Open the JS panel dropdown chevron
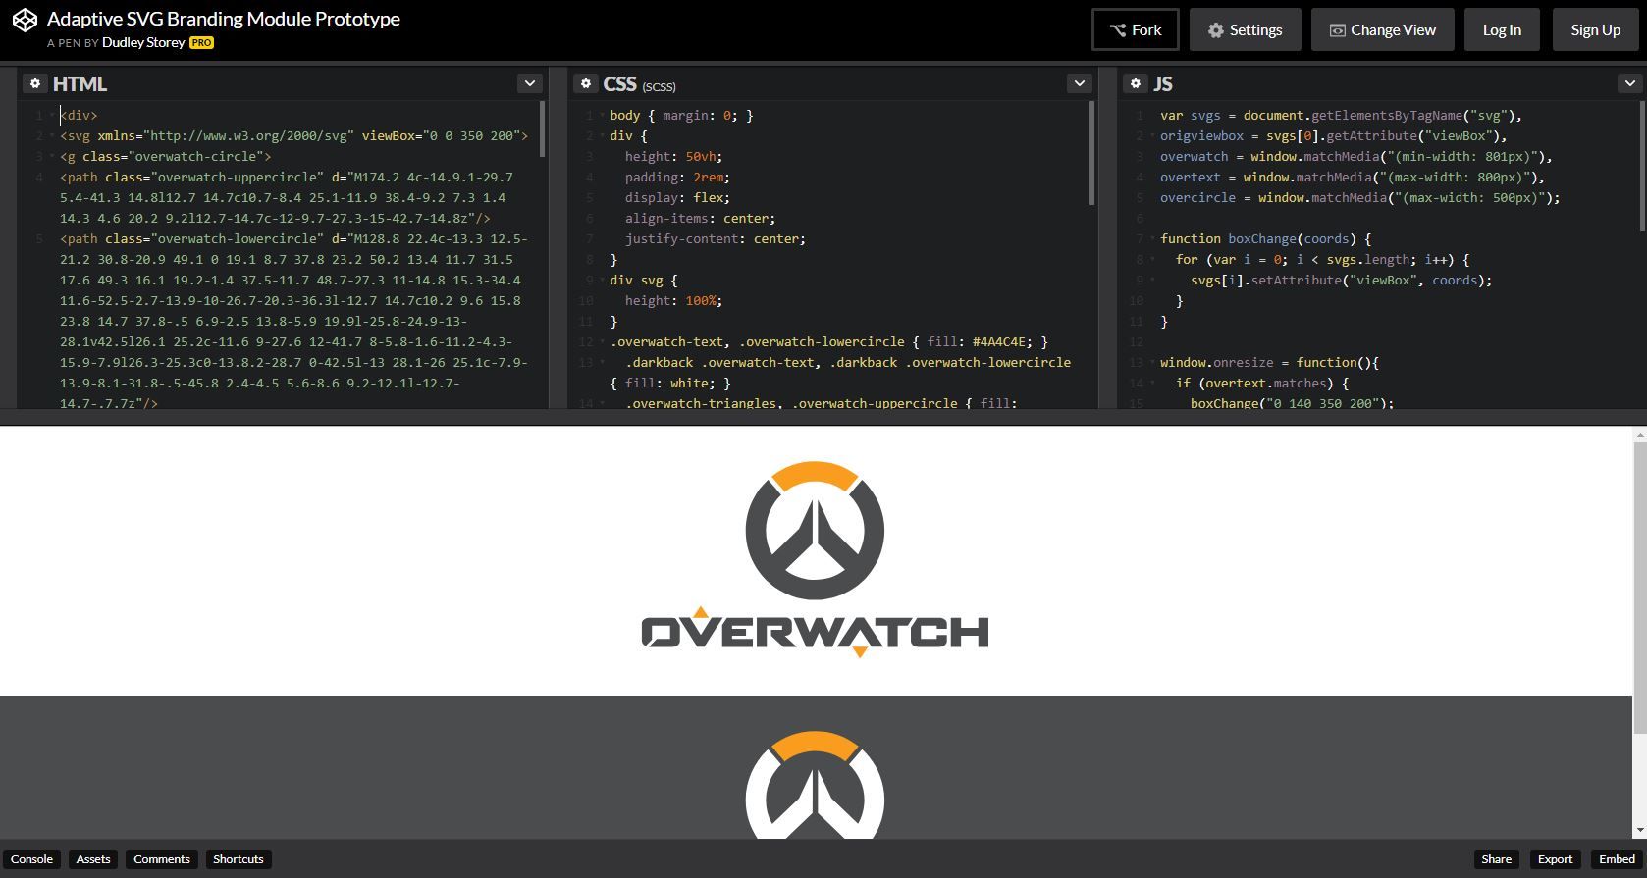 (1628, 83)
